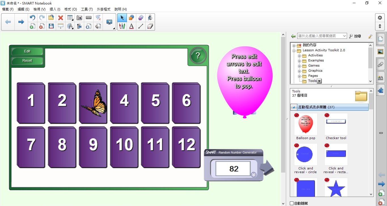Open the 格式 (O) menu
Image resolution: width=387 pixels, height=206 pixels.
click(x=71, y=9)
